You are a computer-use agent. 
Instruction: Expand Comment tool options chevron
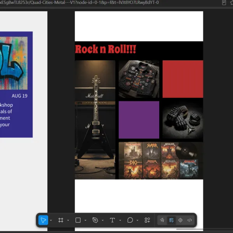coord(137,220)
